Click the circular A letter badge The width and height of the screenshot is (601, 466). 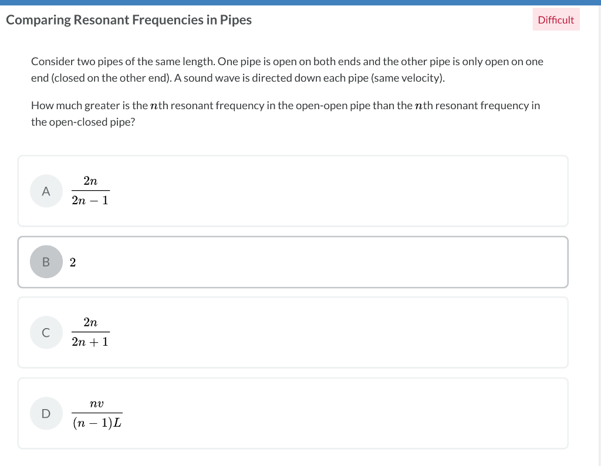click(46, 191)
